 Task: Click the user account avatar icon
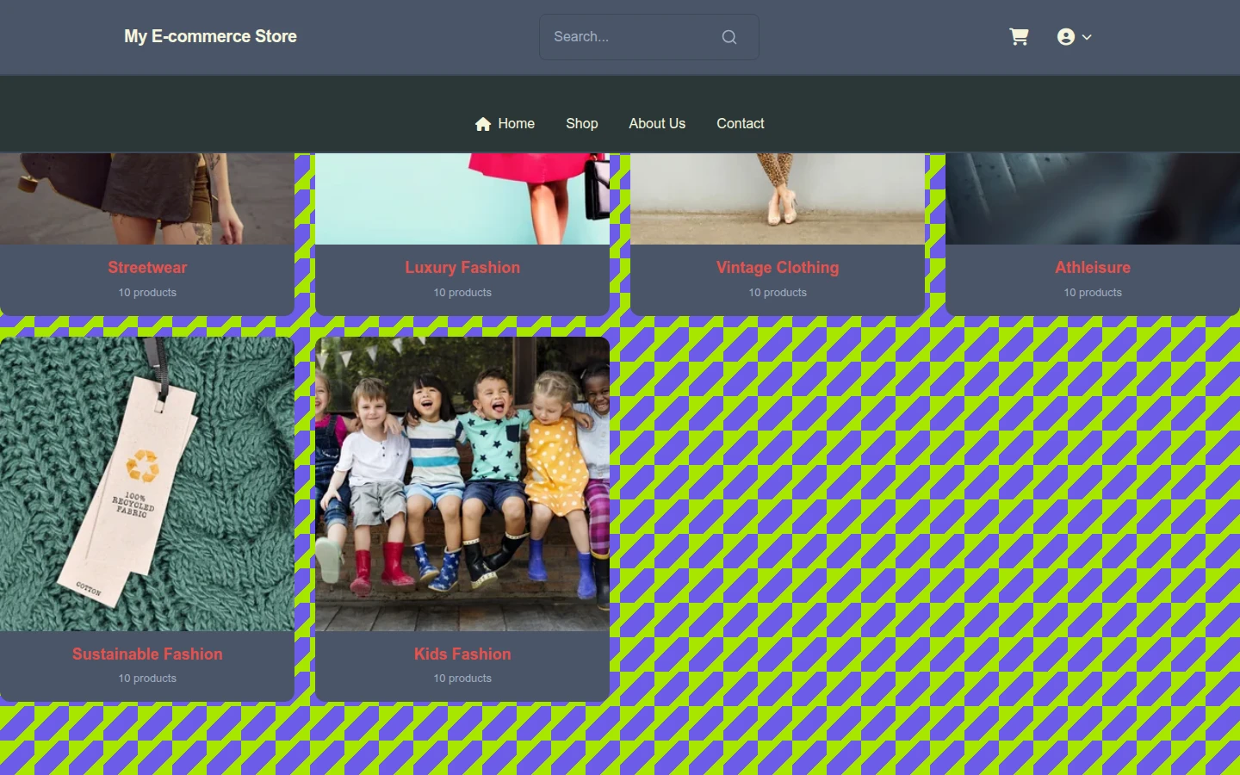coord(1066,36)
